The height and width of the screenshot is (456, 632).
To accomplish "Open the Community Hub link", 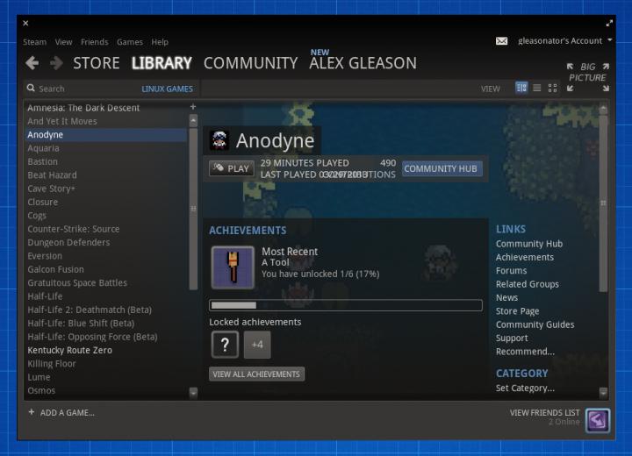I will pyautogui.click(x=529, y=244).
